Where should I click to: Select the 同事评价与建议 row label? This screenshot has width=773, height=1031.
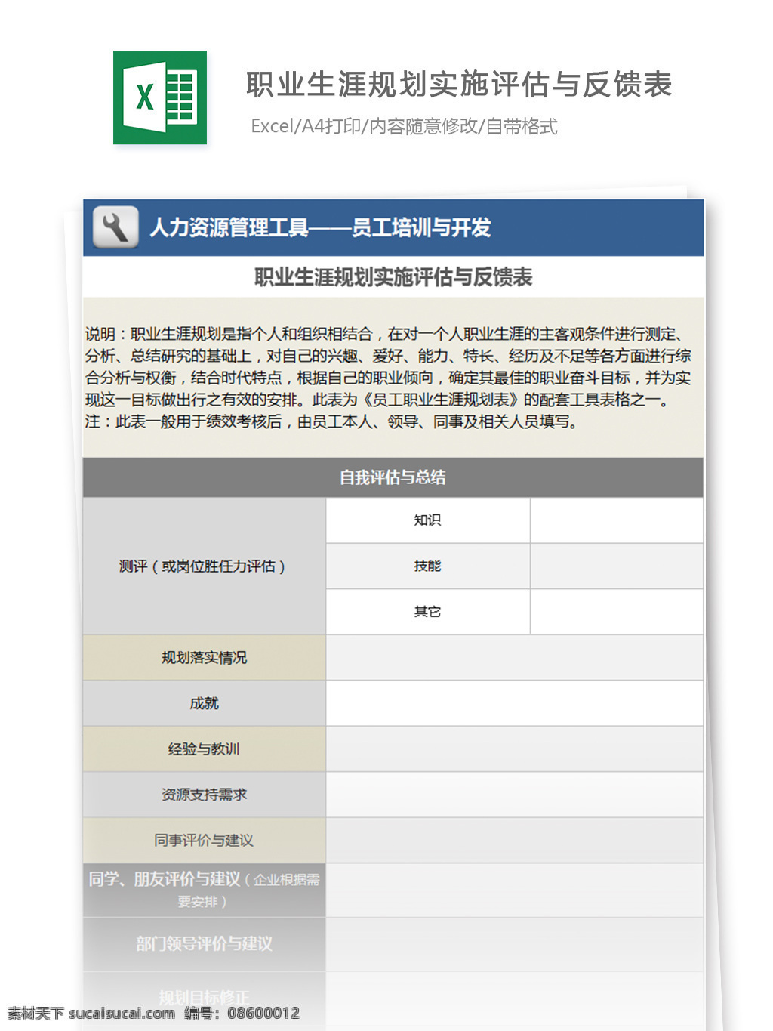coord(205,841)
